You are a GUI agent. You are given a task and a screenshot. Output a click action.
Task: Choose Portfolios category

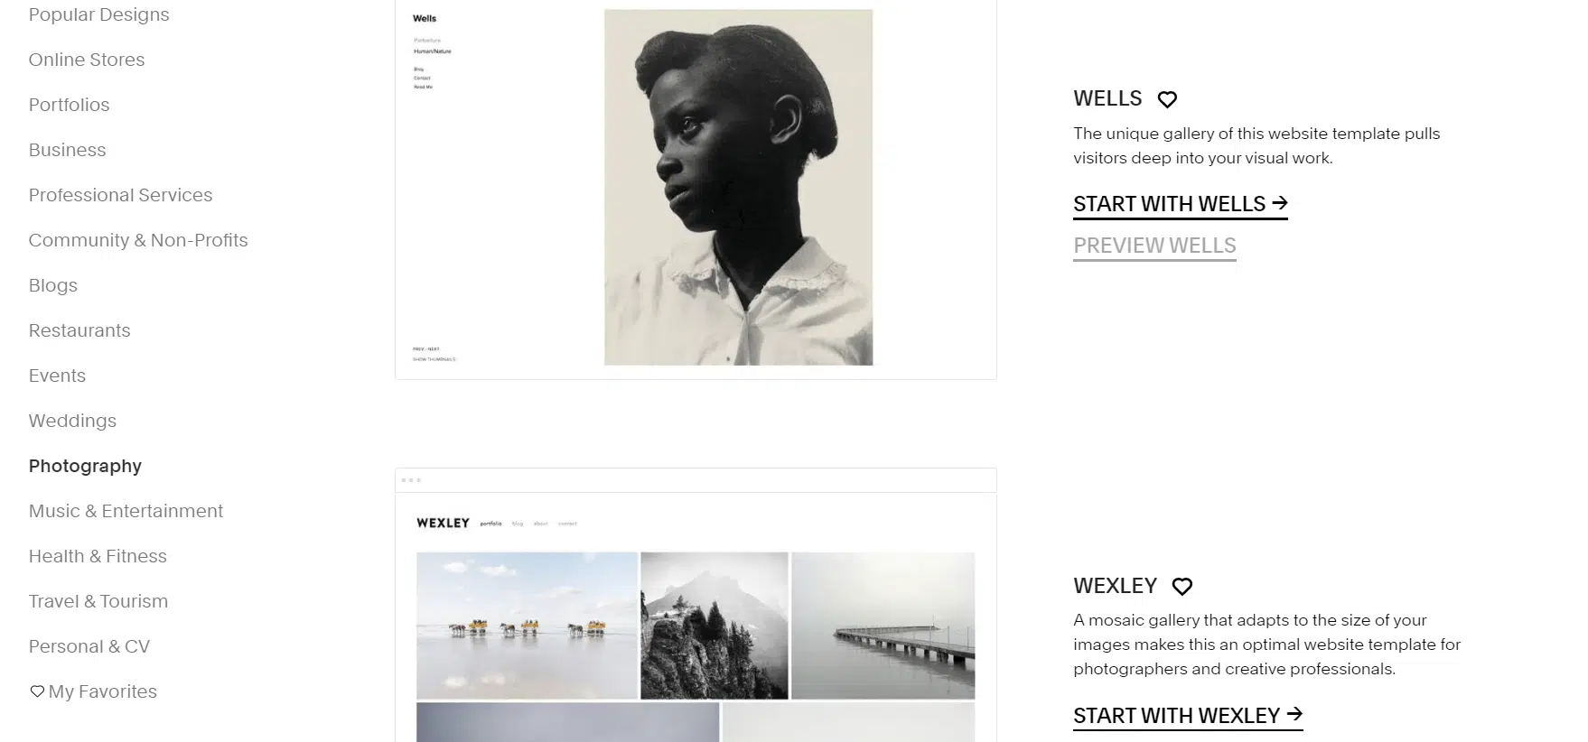tap(69, 105)
